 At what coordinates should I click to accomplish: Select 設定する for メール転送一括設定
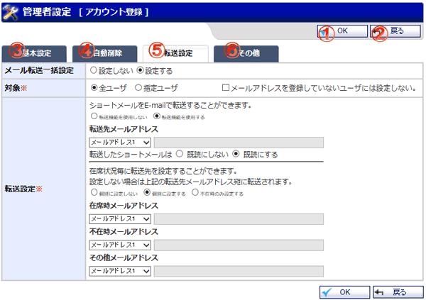(x=140, y=71)
